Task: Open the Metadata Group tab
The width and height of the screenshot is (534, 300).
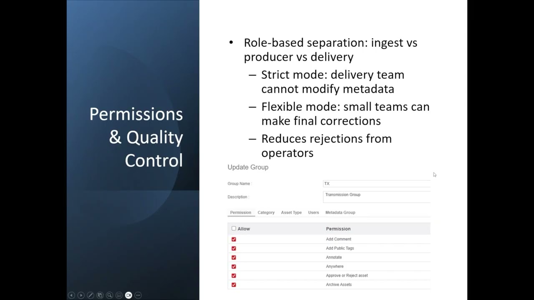Action: pos(340,212)
